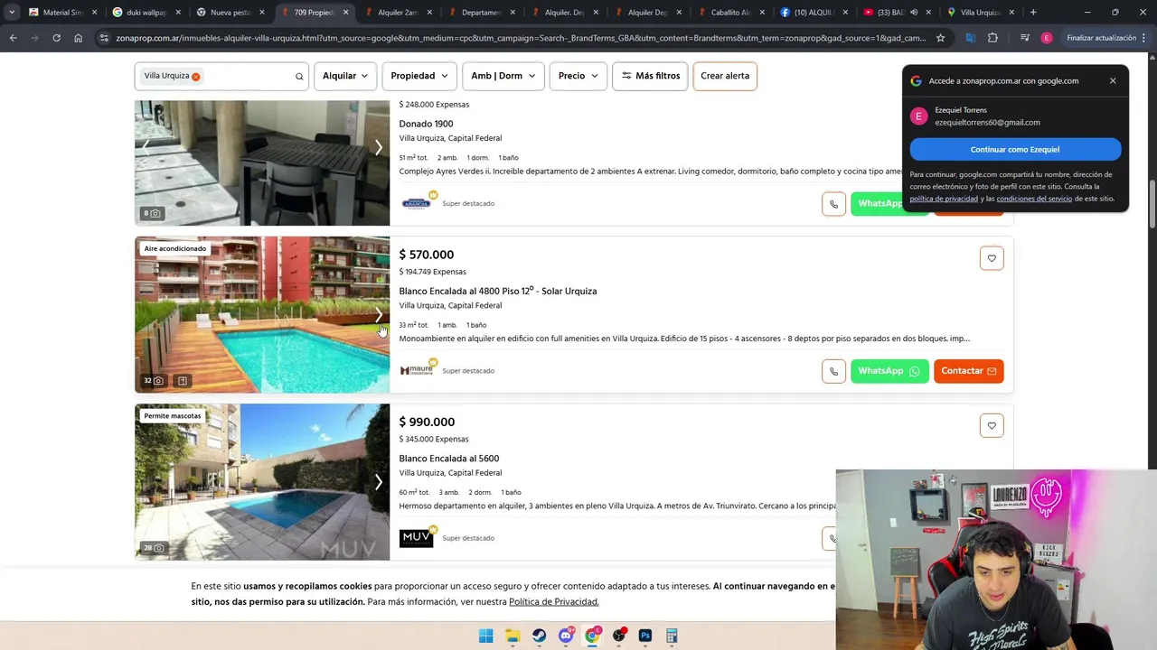1157x650 pixels.
Task: Expand the Amb | Dorm filter
Action: (503, 76)
